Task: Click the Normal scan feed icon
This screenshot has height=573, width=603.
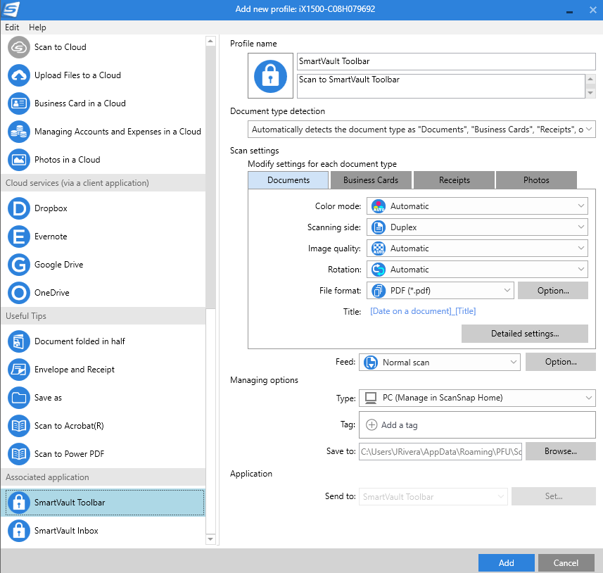Action: coord(371,363)
